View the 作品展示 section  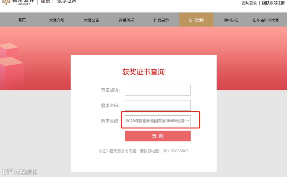pyautogui.click(x=161, y=20)
